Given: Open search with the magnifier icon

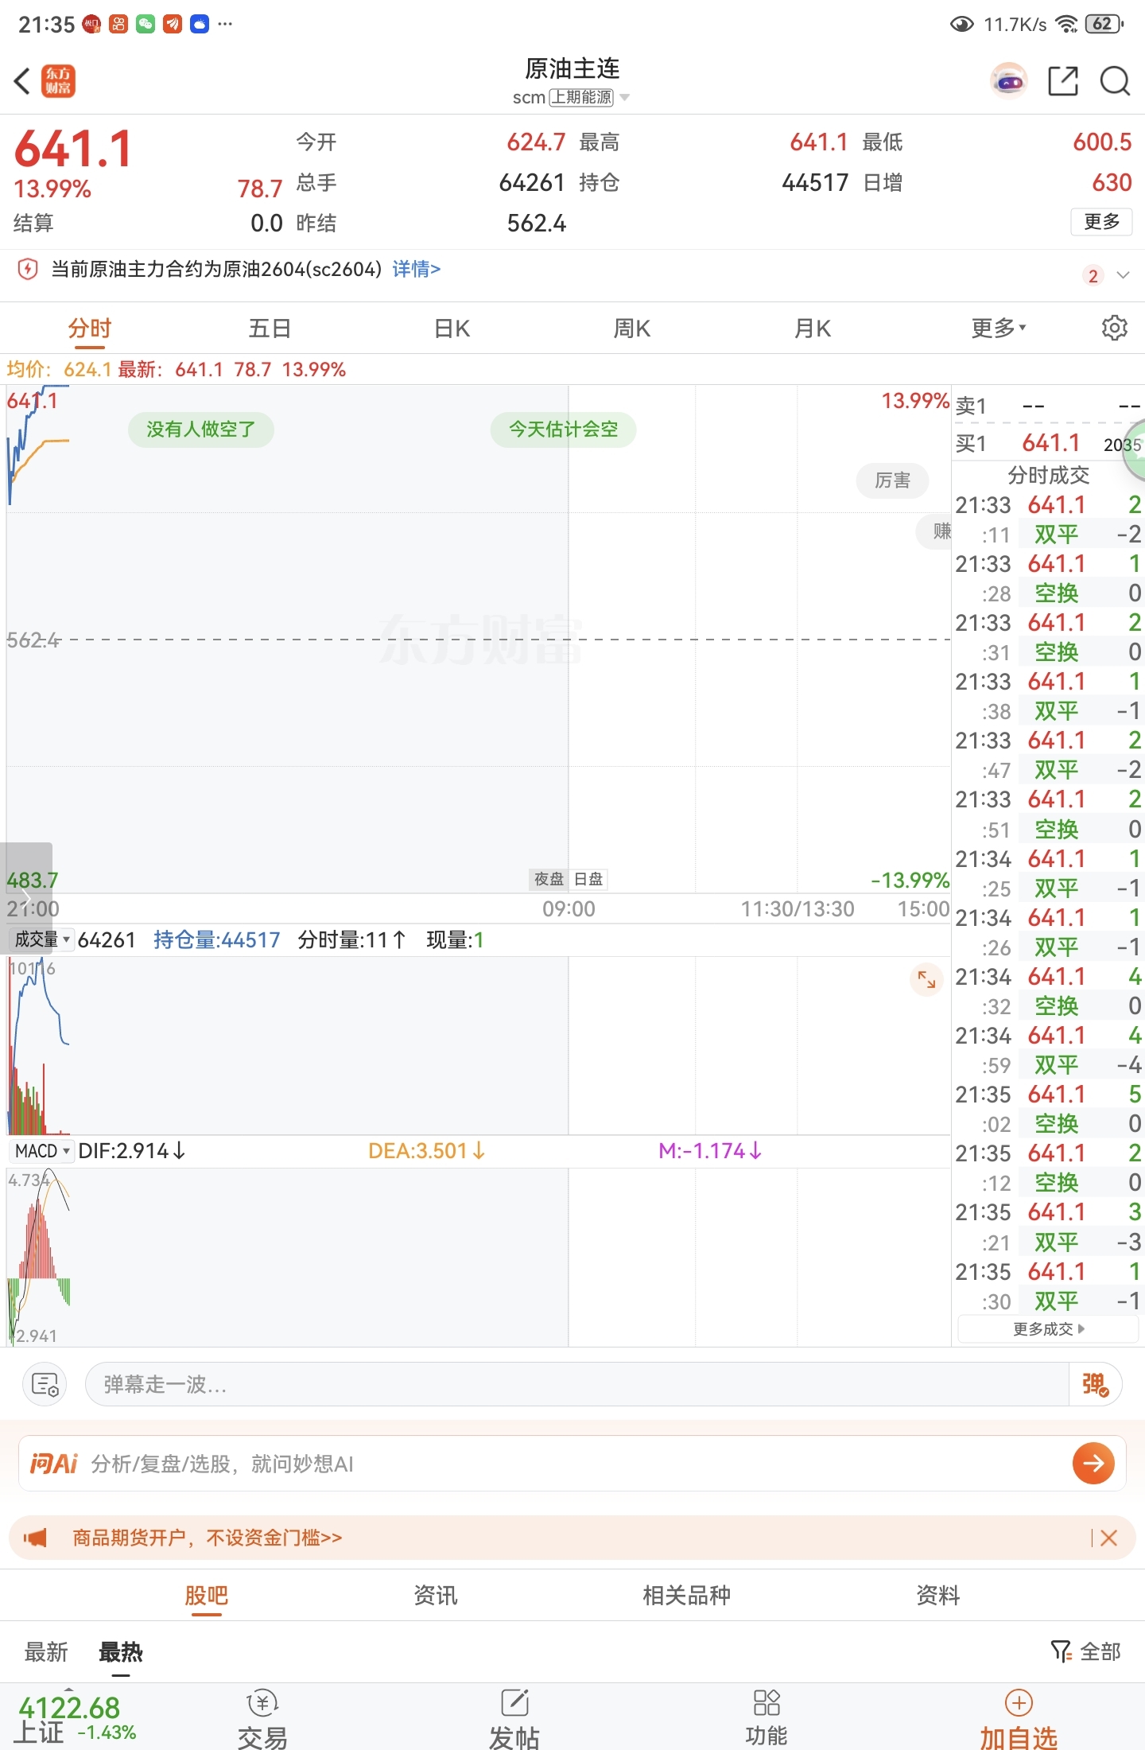Looking at the screenshot, I should pyautogui.click(x=1115, y=81).
